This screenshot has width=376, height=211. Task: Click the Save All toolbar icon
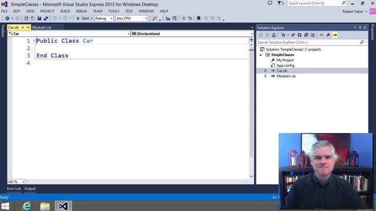46,18
